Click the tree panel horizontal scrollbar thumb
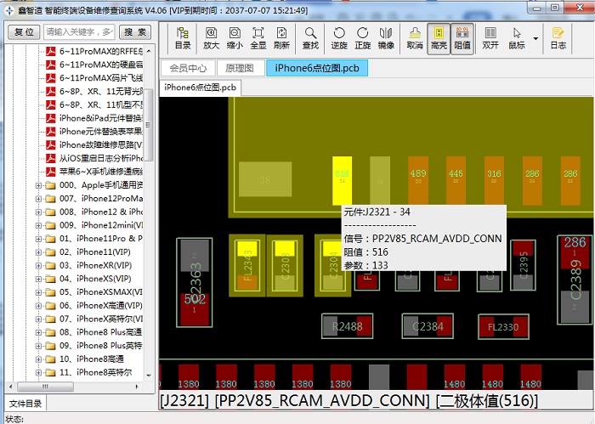This screenshot has height=424, width=595. pyautogui.click(x=45, y=387)
